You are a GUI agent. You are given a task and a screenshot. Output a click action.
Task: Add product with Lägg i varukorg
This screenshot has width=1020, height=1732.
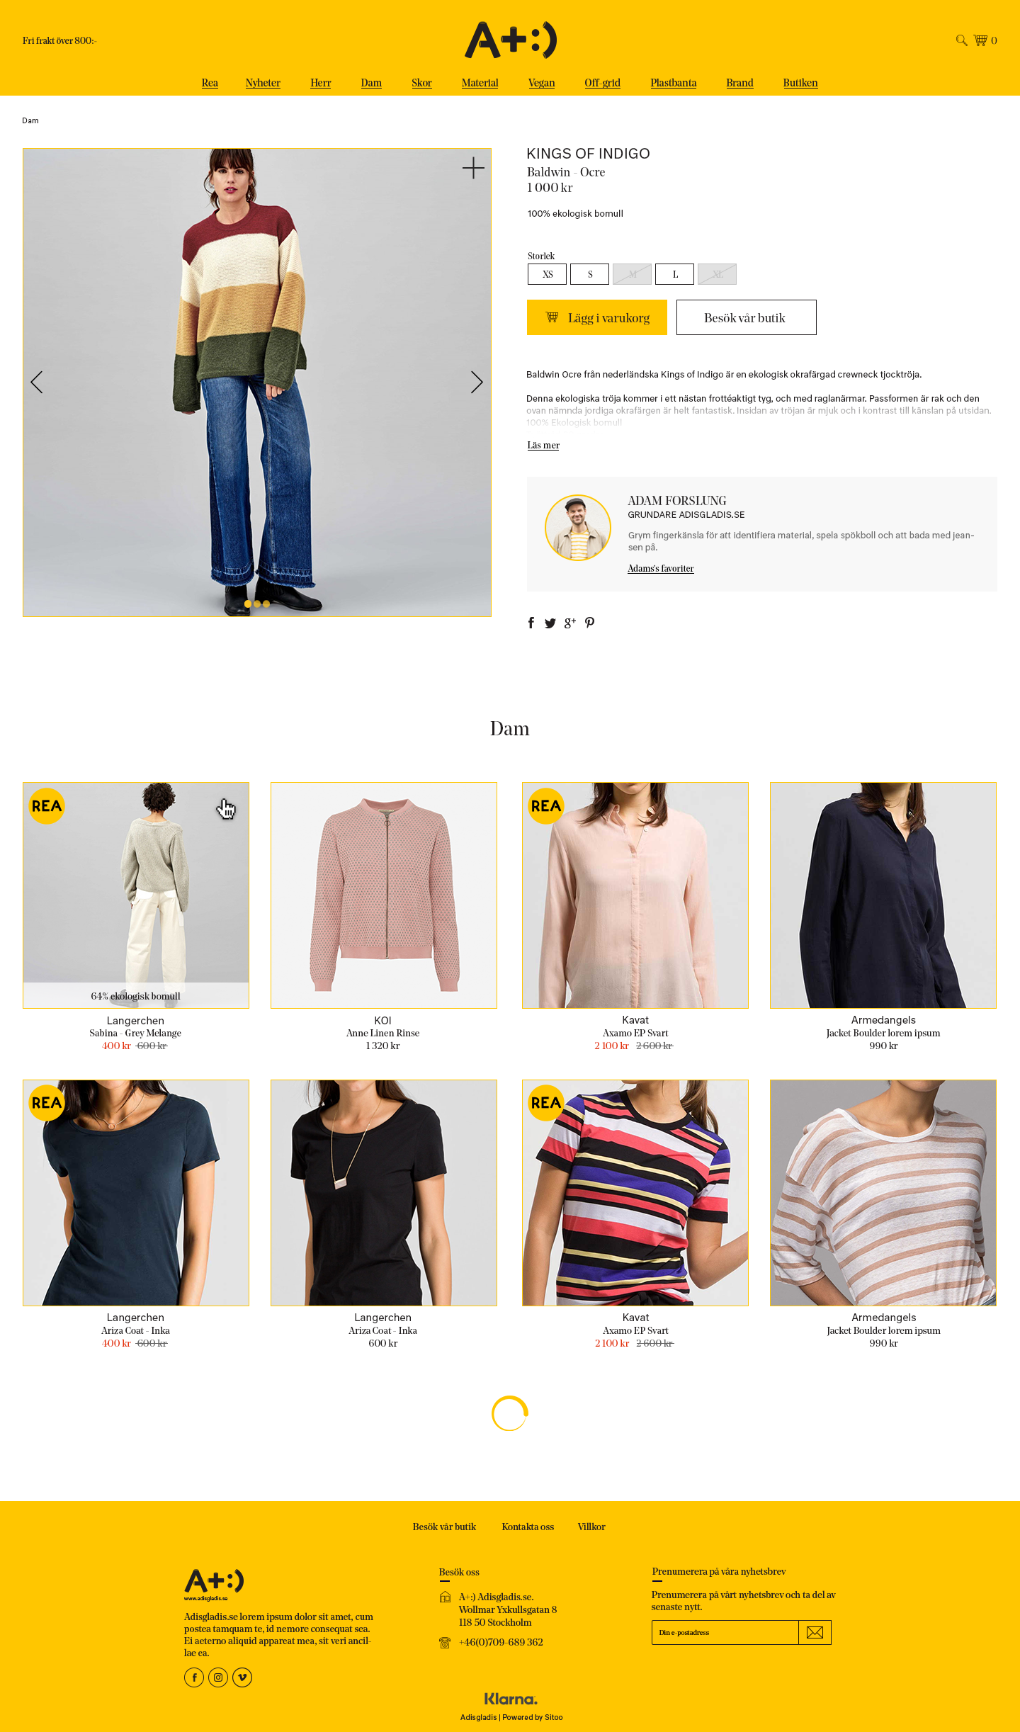pyautogui.click(x=597, y=317)
